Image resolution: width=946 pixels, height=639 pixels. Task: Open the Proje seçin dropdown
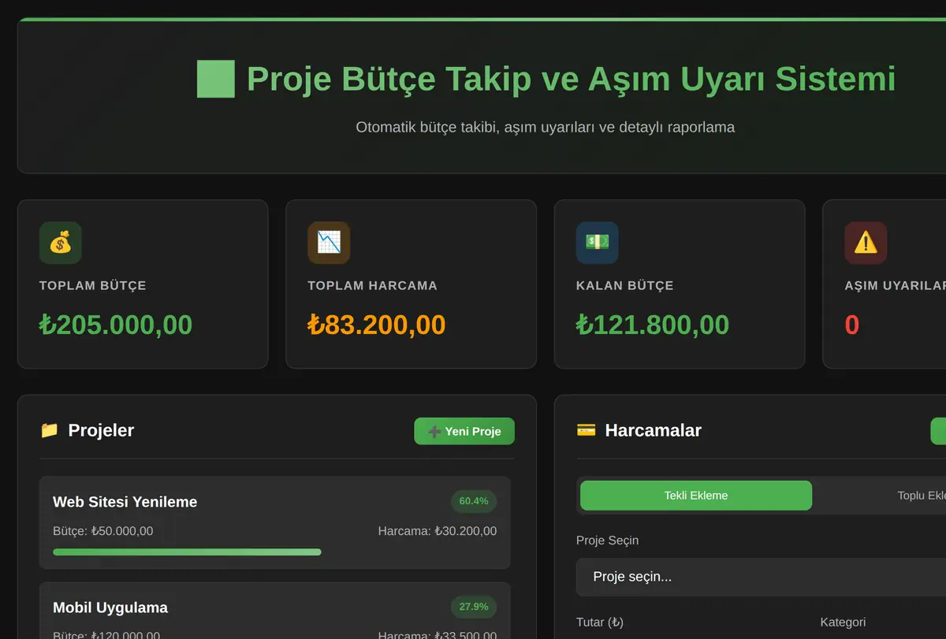tap(761, 577)
